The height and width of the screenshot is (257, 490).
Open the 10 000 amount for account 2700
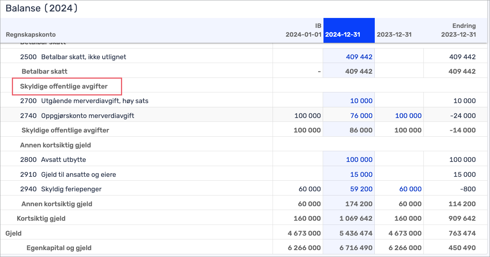(x=361, y=101)
